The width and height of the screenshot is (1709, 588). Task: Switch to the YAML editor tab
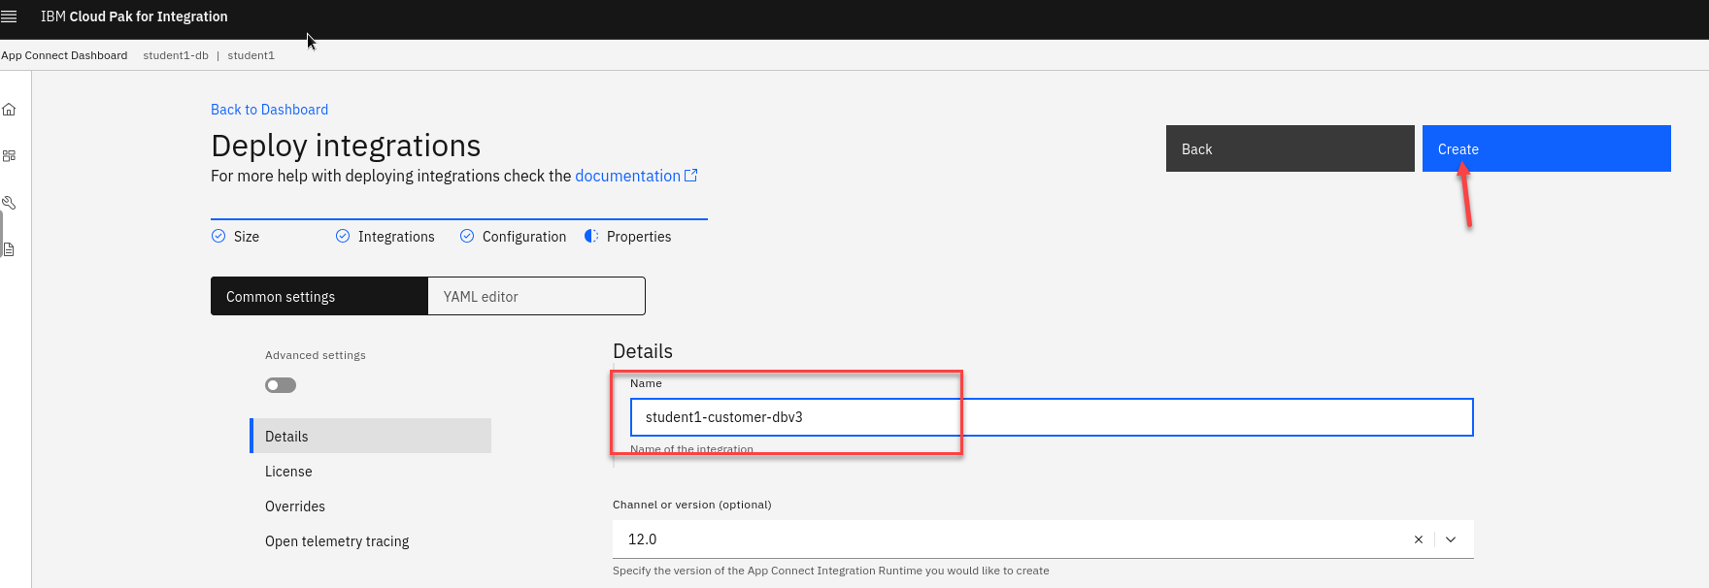(x=536, y=297)
